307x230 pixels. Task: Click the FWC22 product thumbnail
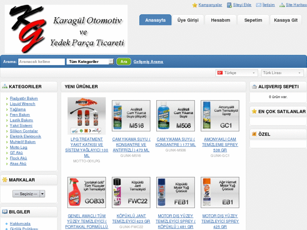[x=131, y=192]
